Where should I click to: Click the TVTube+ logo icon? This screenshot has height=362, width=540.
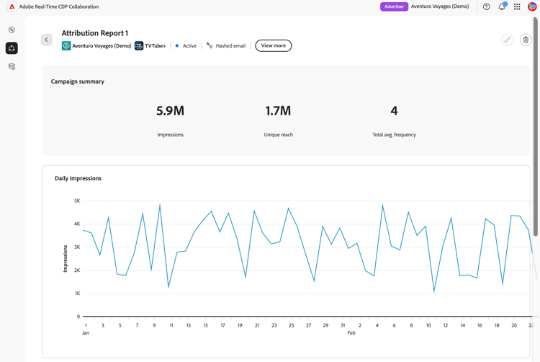click(139, 45)
